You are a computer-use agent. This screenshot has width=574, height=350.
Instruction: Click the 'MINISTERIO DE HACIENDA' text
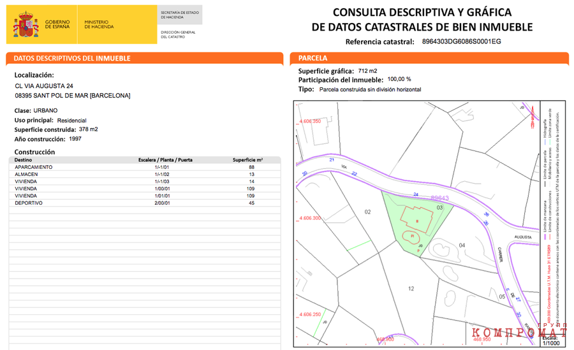click(99, 24)
